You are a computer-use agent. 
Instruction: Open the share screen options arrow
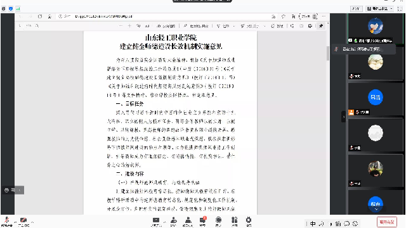165,222
